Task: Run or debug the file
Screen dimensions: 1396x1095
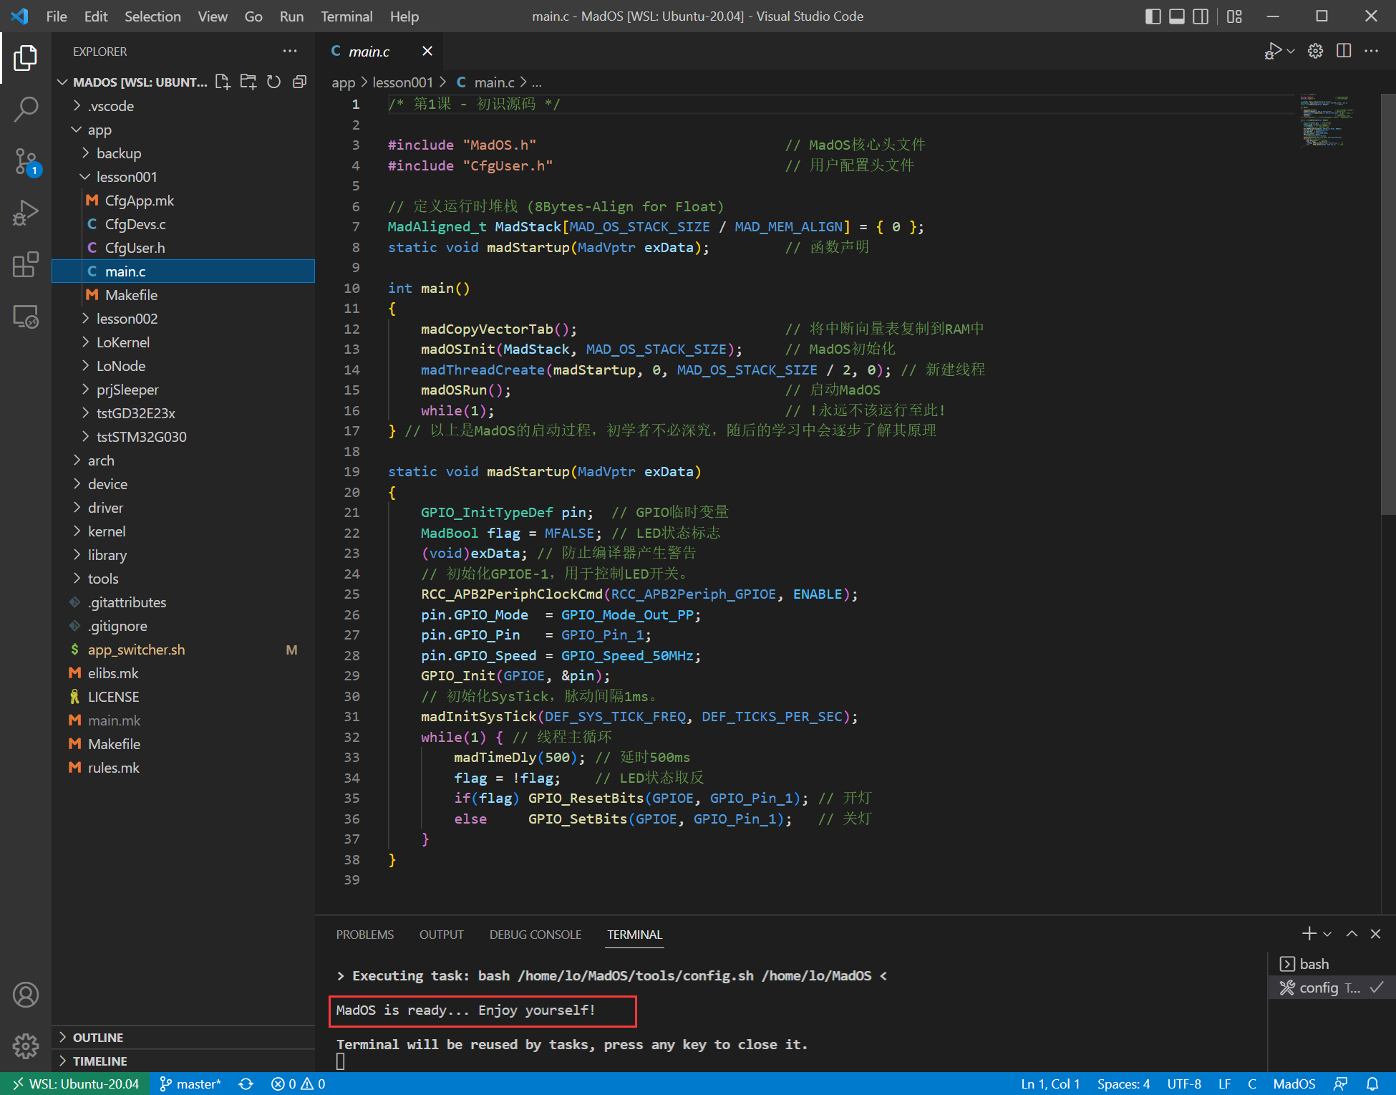Action: pos(1273,51)
